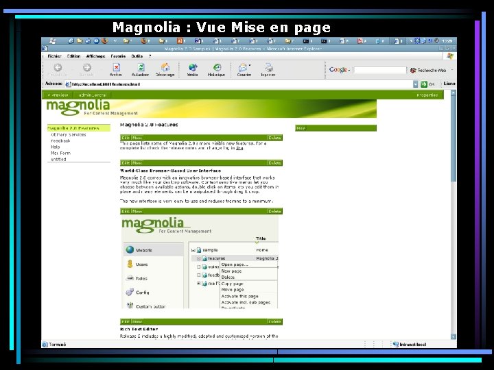Open the Affichage menu
The image size is (494, 370).
click(95, 56)
